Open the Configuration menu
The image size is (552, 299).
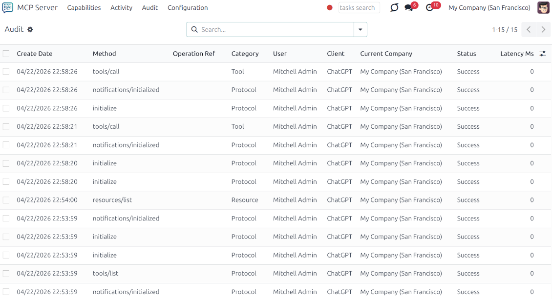tap(188, 8)
